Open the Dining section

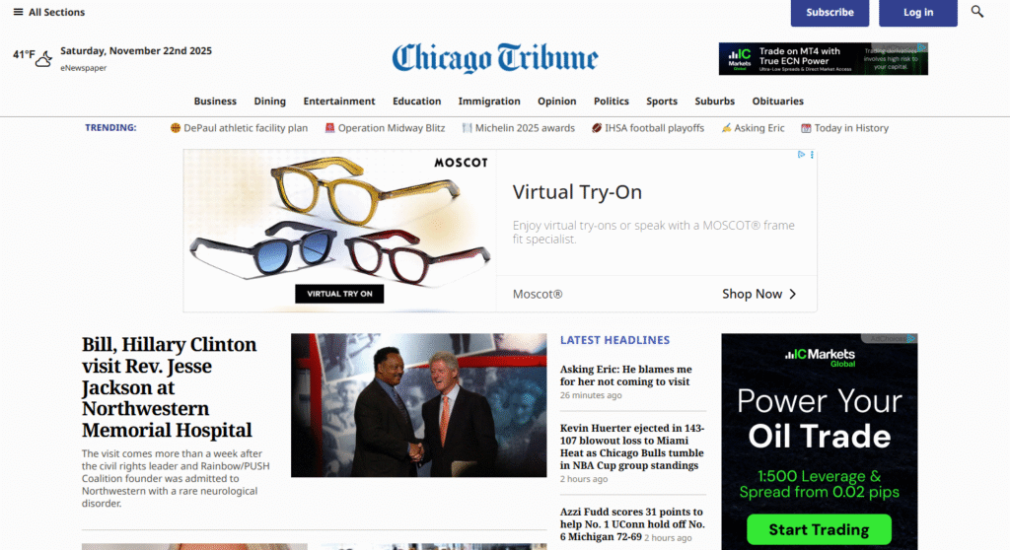pos(270,102)
